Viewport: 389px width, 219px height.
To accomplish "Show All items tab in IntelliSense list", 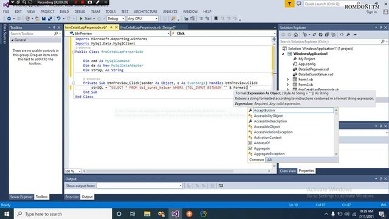I will tap(269, 160).
